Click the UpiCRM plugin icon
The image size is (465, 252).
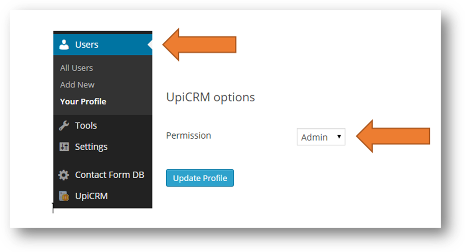click(x=64, y=196)
